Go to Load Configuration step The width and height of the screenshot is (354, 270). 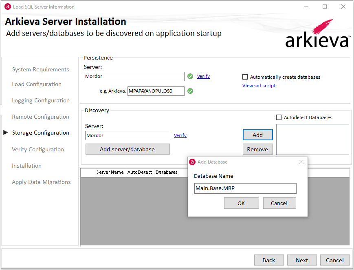[37, 84]
